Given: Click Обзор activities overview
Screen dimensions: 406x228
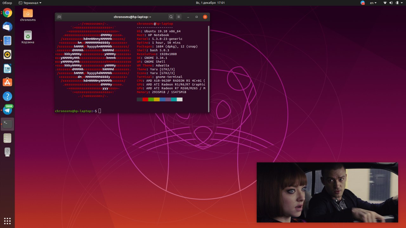Looking at the screenshot, I should (7, 3).
